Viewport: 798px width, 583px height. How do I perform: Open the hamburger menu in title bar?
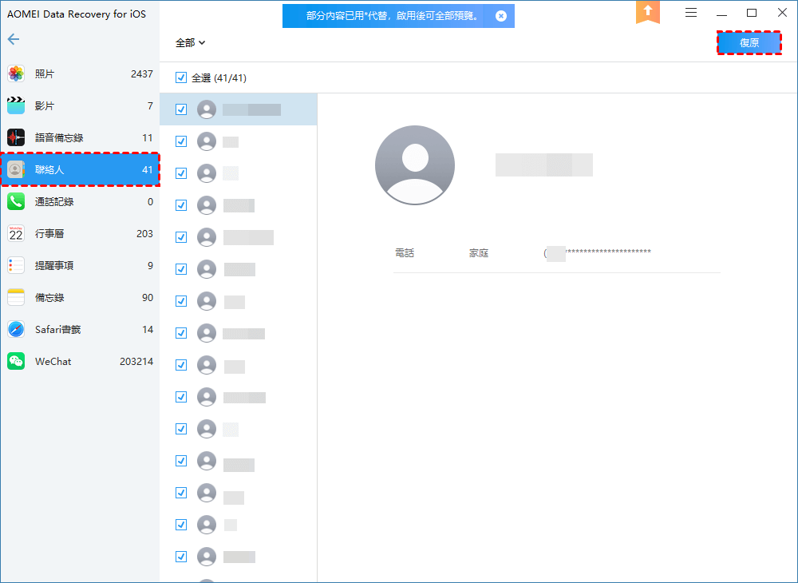click(x=691, y=13)
